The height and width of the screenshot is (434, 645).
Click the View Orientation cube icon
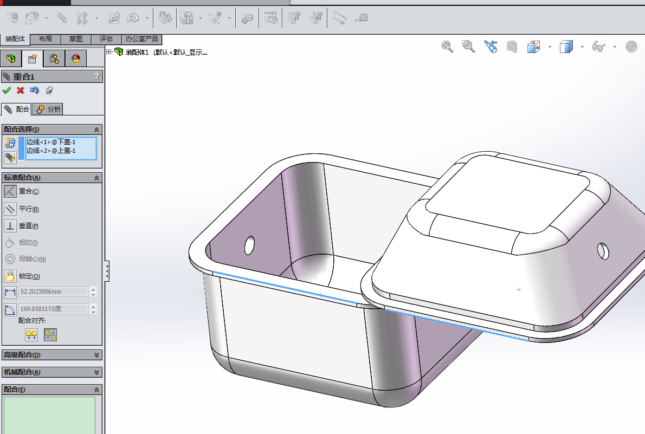[x=533, y=47]
